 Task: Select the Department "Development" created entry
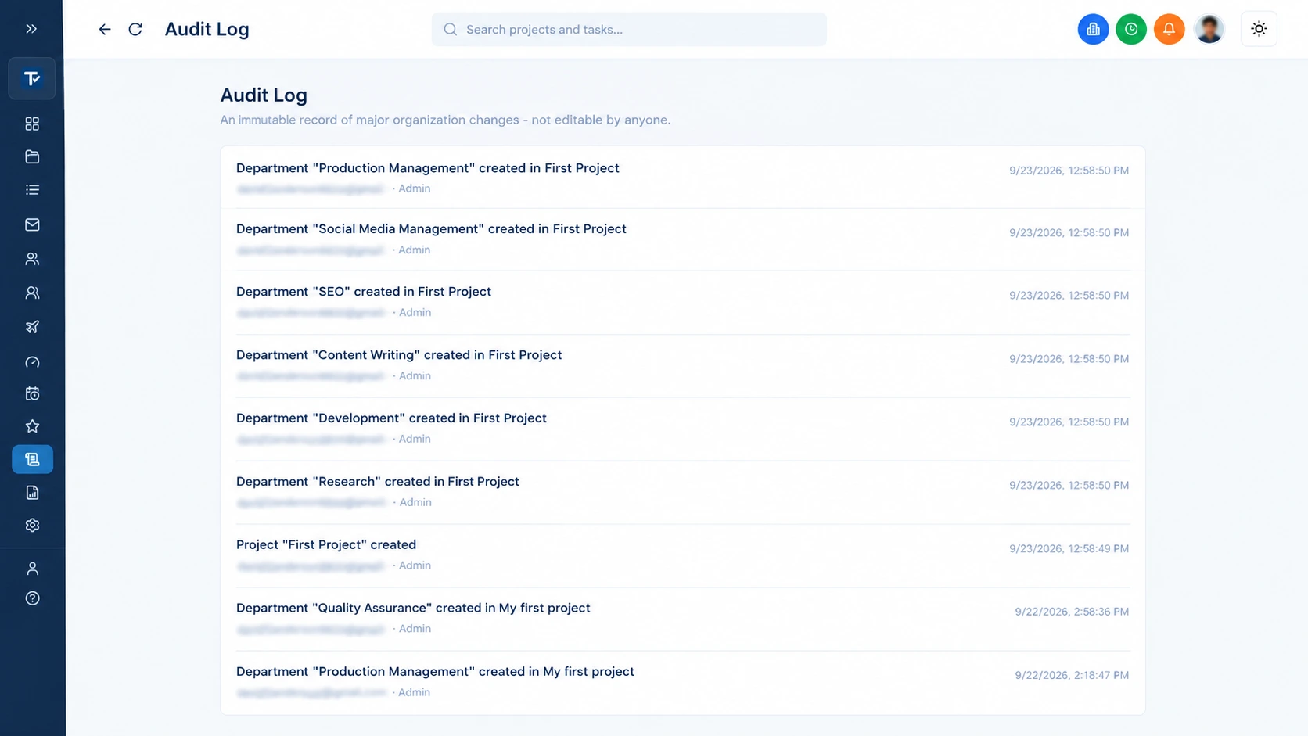683,429
